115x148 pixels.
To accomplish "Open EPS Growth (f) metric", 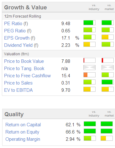I will coord(20,38).
